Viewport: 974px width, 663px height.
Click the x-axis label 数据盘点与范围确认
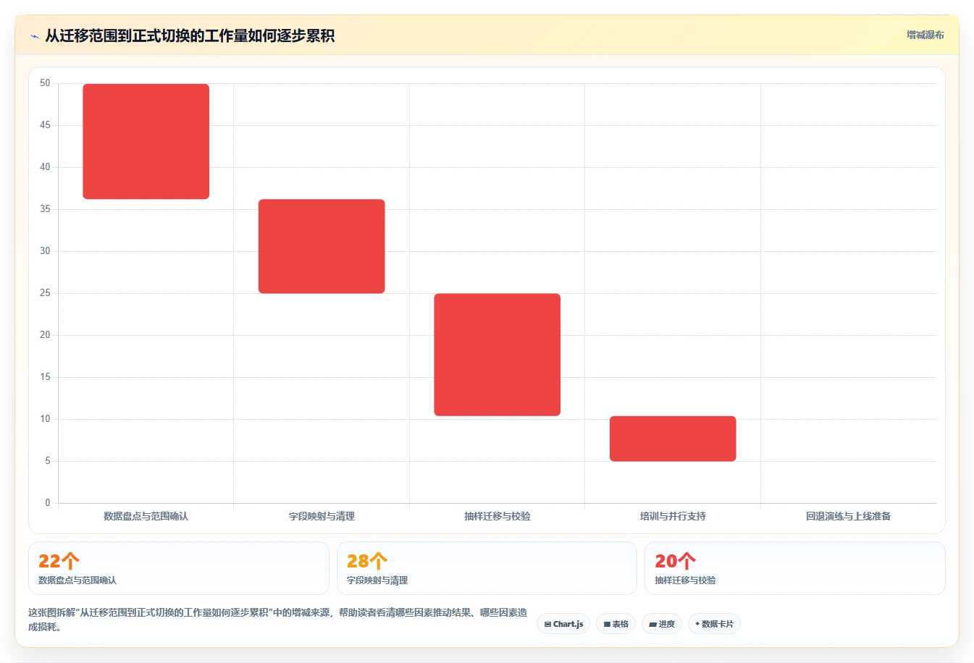146,516
